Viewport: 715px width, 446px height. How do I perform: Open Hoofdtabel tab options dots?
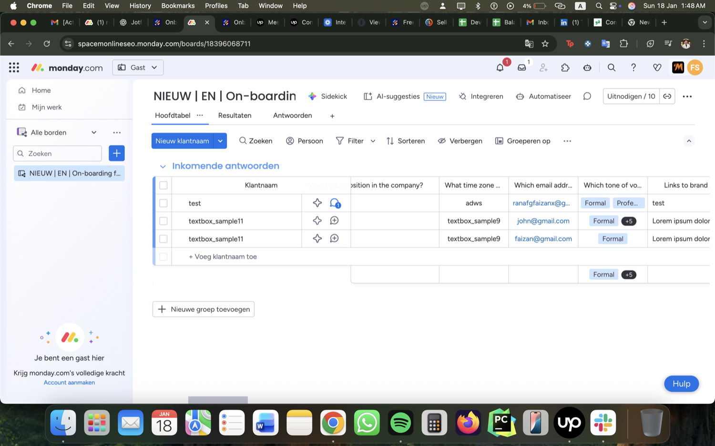click(200, 115)
